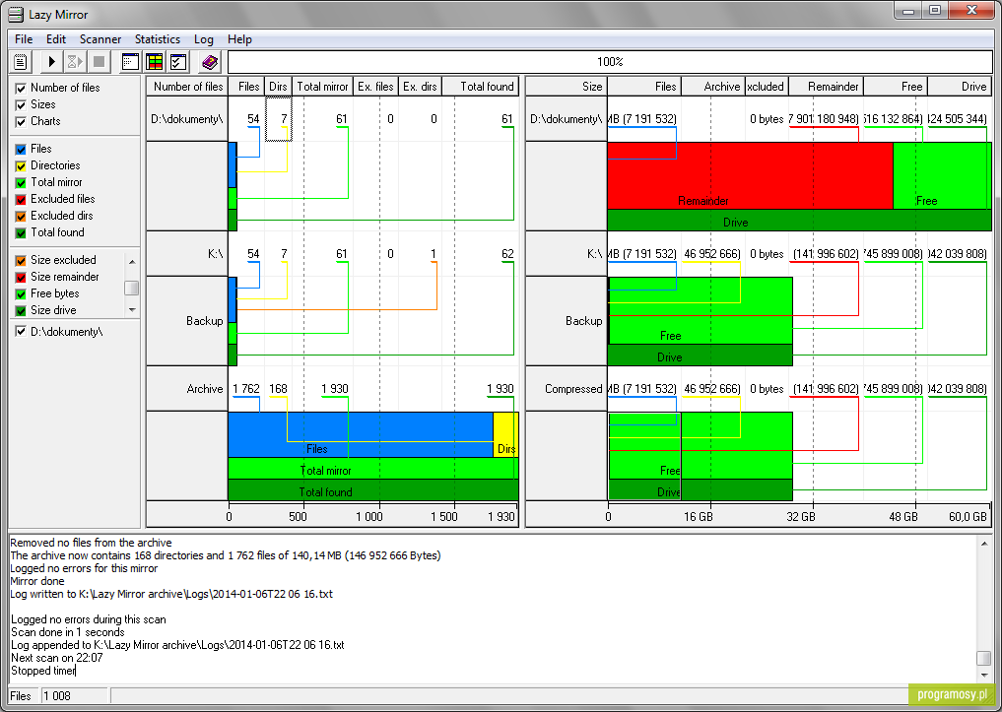Click the log pane scroll down arrow
The height and width of the screenshot is (712, 1002).
coord(984,676)
